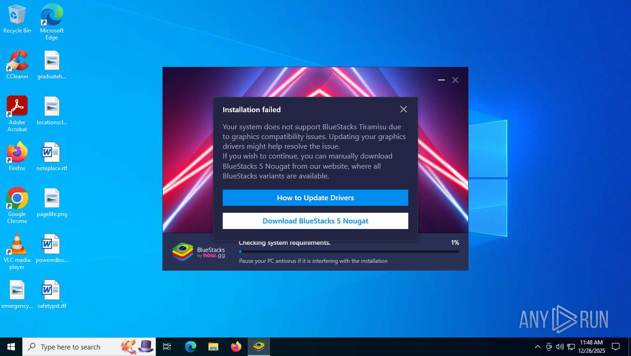Screen dimensions: 631x356
Task: Select Adobe Acrobat desktop shortcut
Action: point(17,114)
